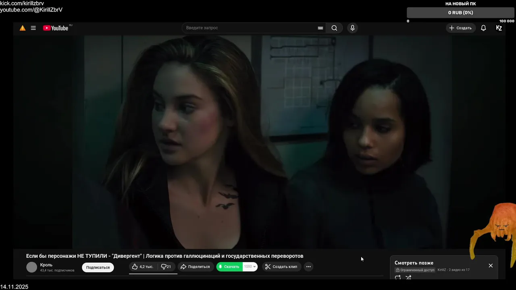Close the 'Смотреть позже' playlist panel

pos(491,265)
